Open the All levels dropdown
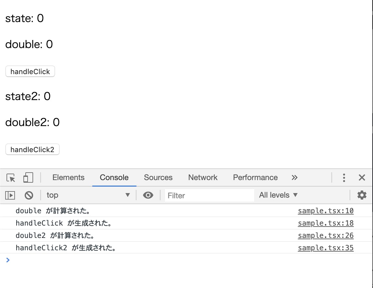The image size is (373, 288). 278,195
